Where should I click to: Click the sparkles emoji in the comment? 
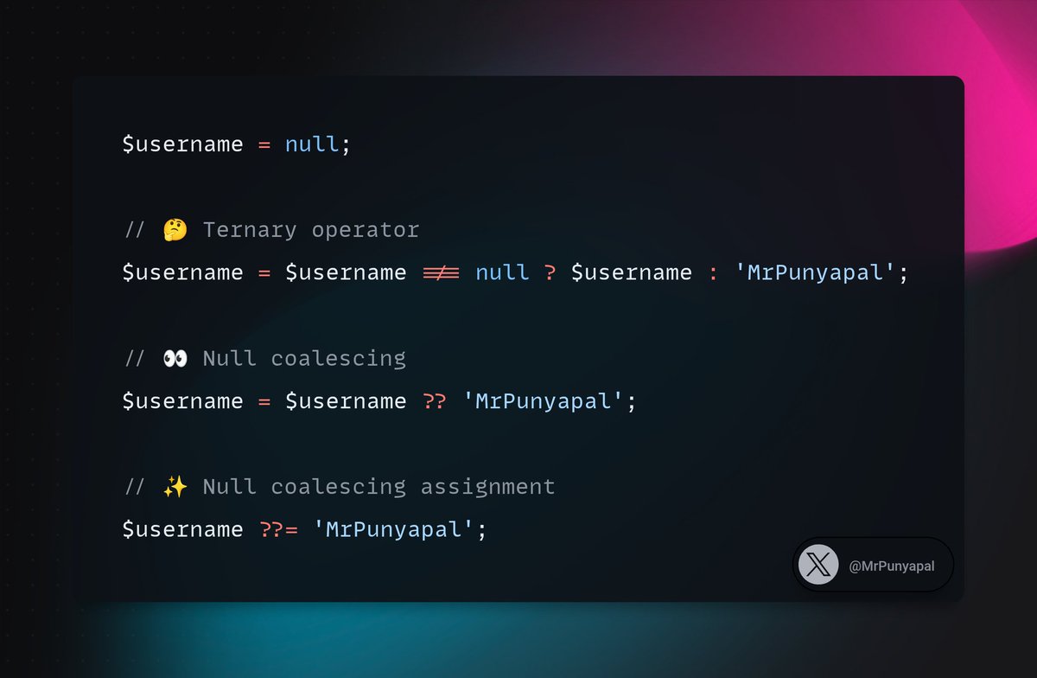tap(175, 487)
